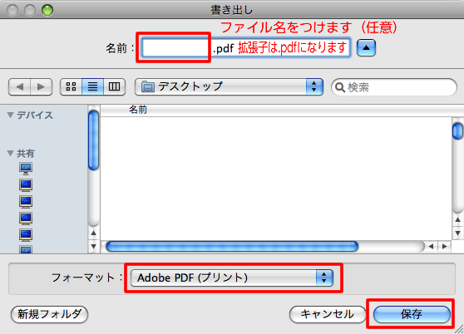
Task: Click the green zoom window button
Action: (47, 10)
